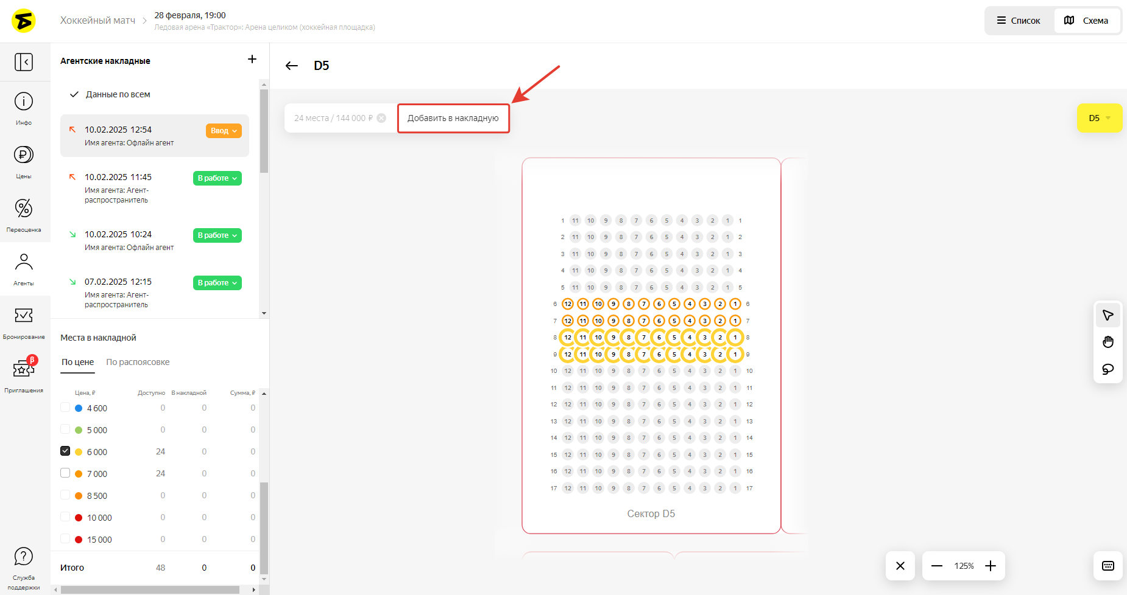Image resolution: width=1127 pixels, height=595 pixels.
Task: Check the 4 600 price checkbox
Action: [65, 407]
